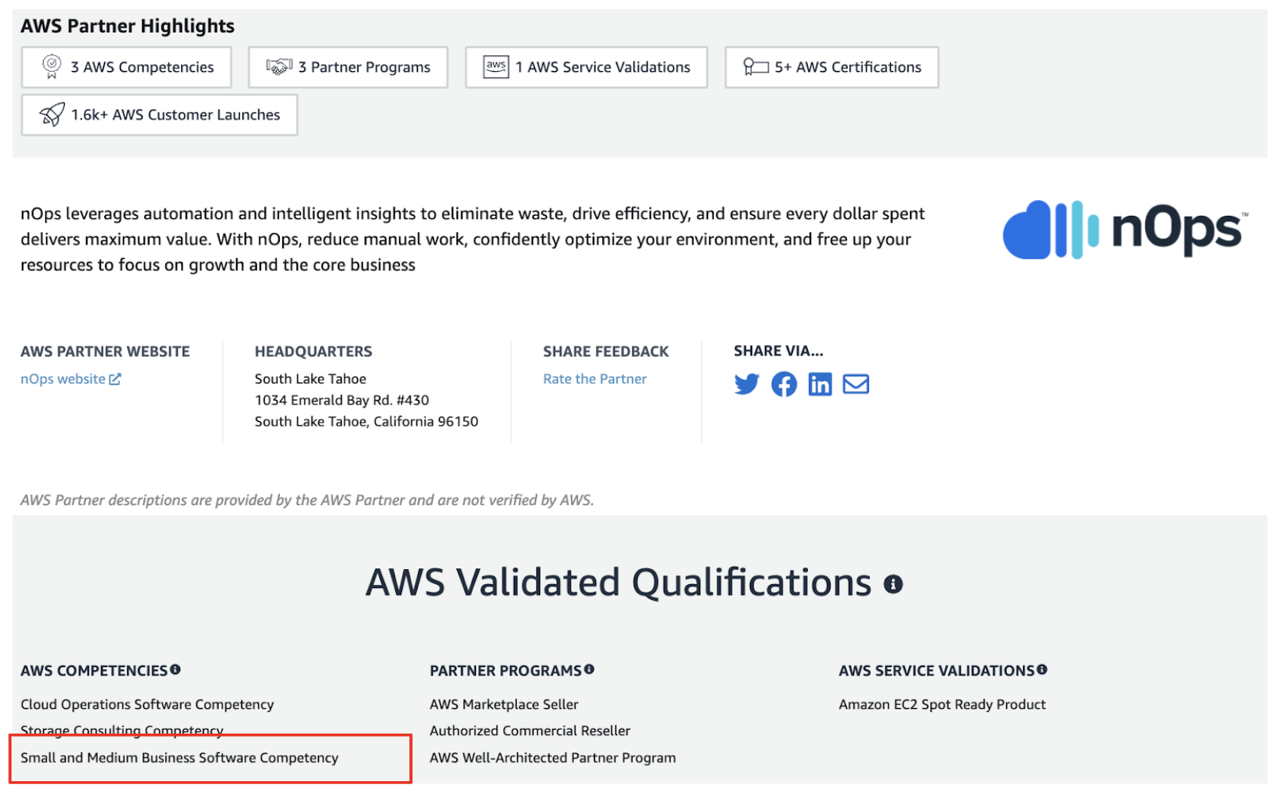Click info icon by AWS Service Validations
Image resolution: width=1281 pixels, height=797 pixels.
coord(1042,669)
